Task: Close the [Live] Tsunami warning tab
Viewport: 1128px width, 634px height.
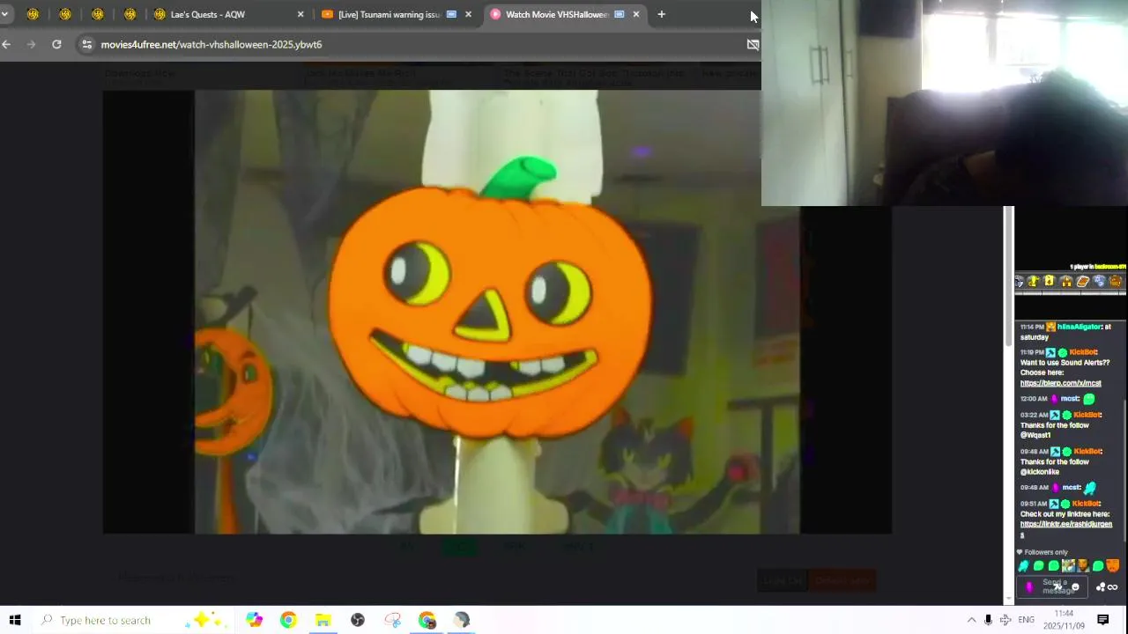Action: 468,14
